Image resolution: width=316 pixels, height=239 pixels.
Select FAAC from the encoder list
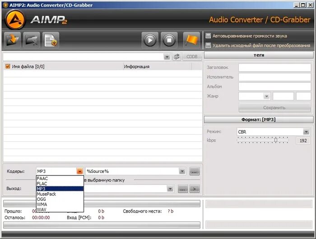click(x=60, y=179)
